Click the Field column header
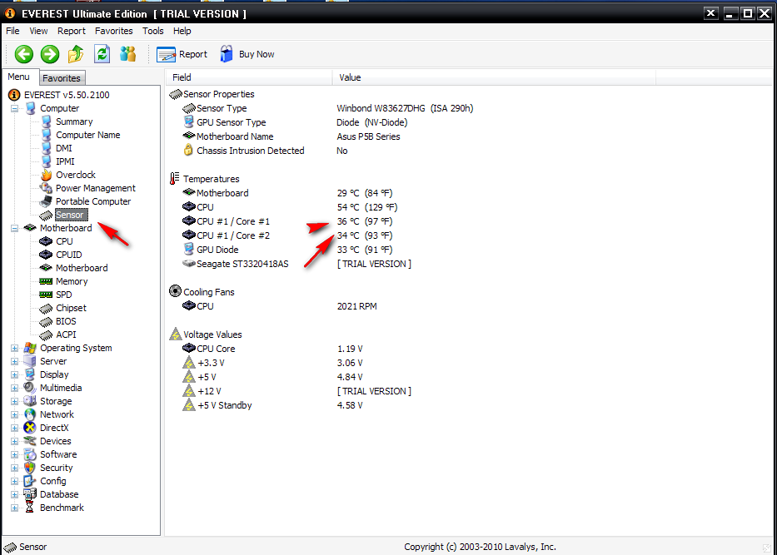 coord(249,77)
